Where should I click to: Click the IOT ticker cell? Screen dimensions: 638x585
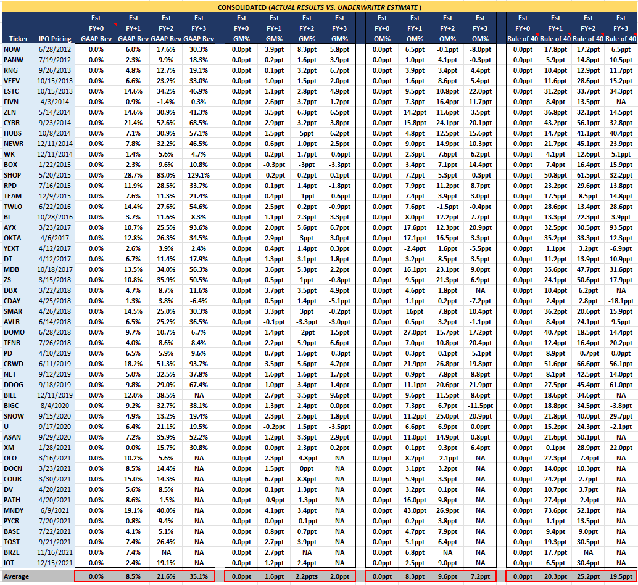[19, 563]
